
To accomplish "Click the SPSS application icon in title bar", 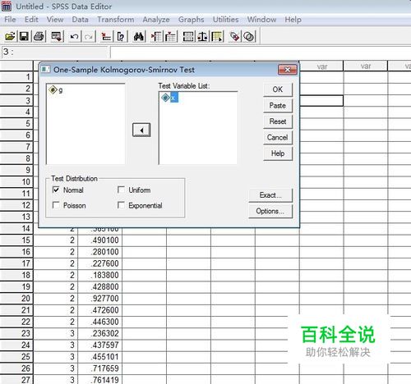I will pos(7,6).
